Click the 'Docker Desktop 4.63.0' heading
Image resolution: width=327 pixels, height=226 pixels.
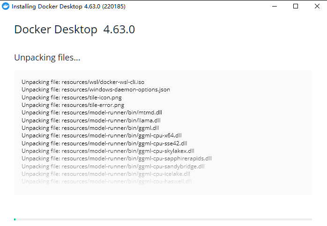click(x=74, y=30)
